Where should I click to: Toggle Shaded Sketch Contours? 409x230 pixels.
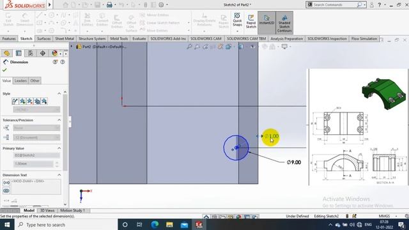click(x=284, y=23)
